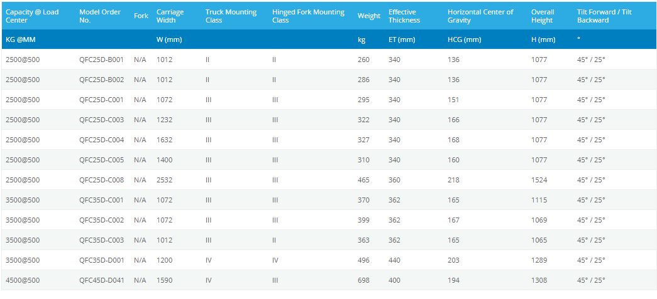
Task: Click the Hinged Fork Mounting Class header
Action: point(308,16)
